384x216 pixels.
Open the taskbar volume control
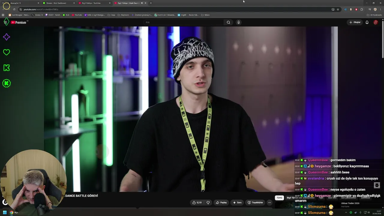click(369, 212)
